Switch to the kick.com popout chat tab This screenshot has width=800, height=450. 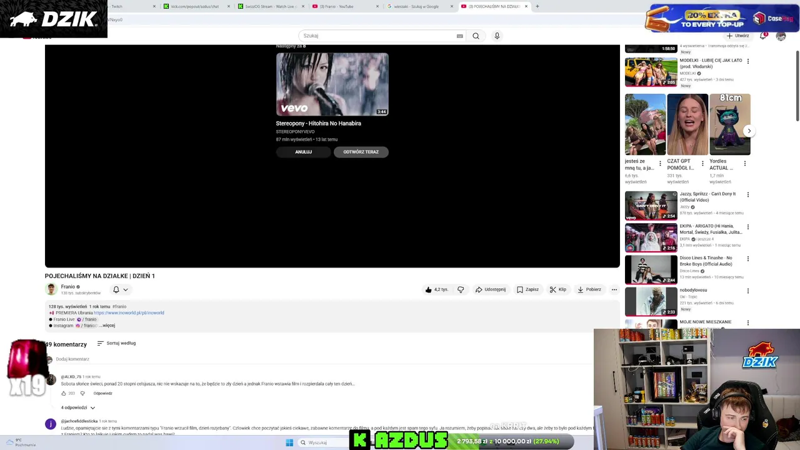pyautogui.click(x=196, y=6)
